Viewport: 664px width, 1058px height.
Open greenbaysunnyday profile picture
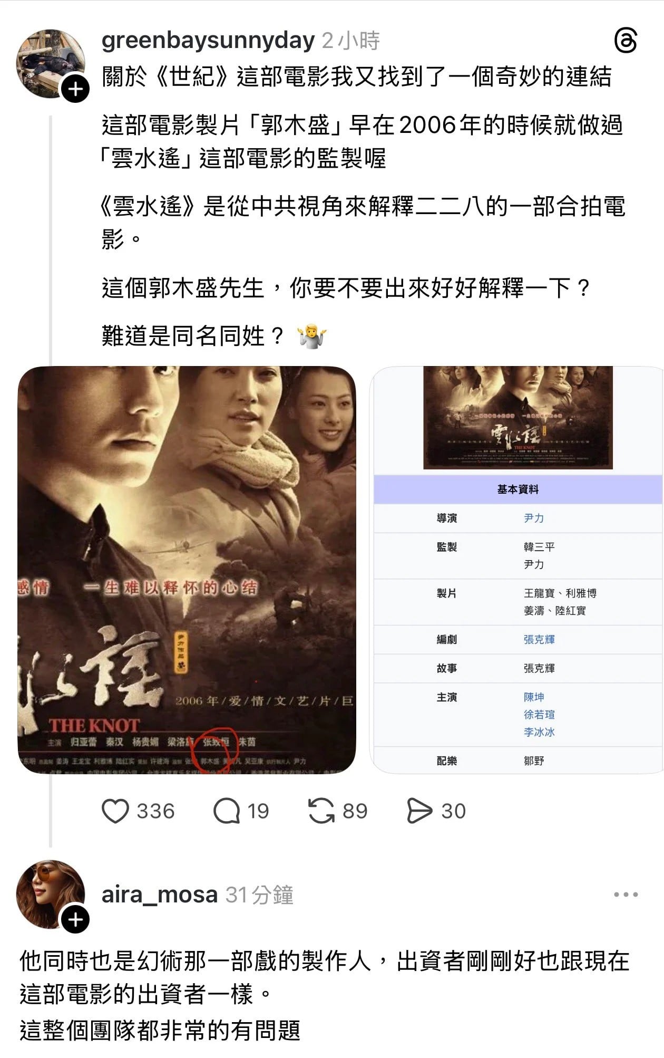pyautogui.click(x=51, y=64)
